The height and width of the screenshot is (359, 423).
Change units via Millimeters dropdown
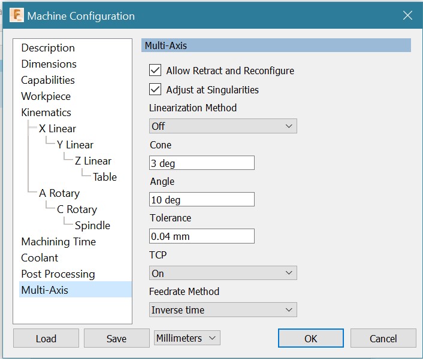coord(187,338)
